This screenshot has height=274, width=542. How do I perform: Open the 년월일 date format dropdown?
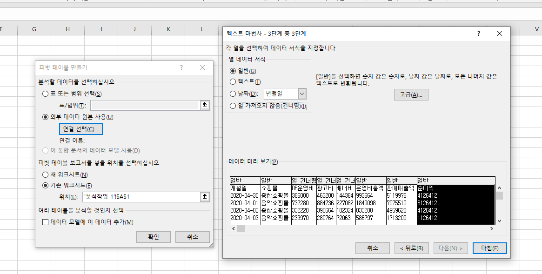point(301,94)
